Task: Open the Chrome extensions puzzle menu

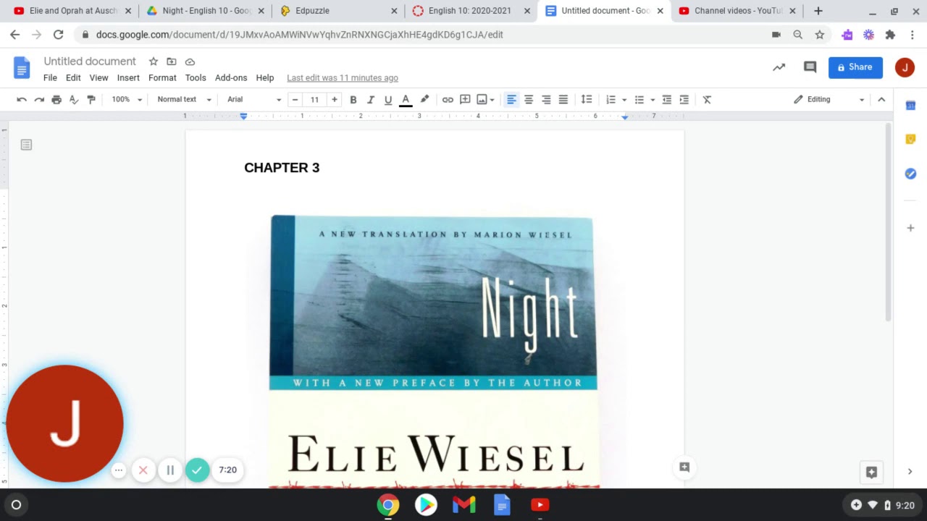Action: [890, 35]
